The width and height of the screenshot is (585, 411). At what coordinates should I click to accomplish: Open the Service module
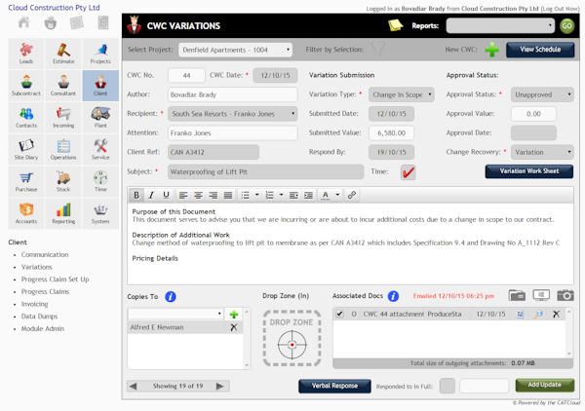coord(100,149)
